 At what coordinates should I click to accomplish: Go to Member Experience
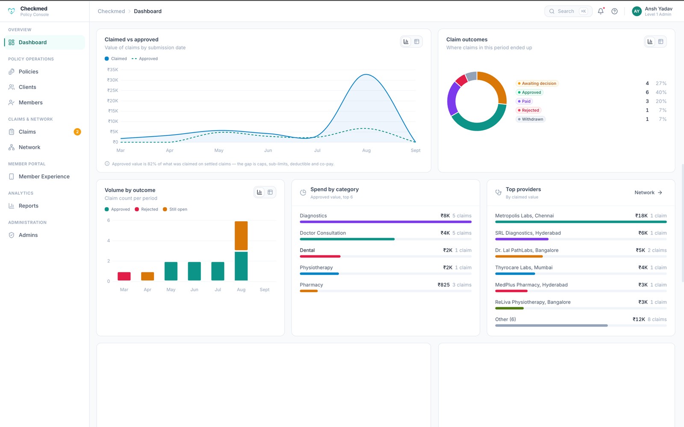(44, 176)
